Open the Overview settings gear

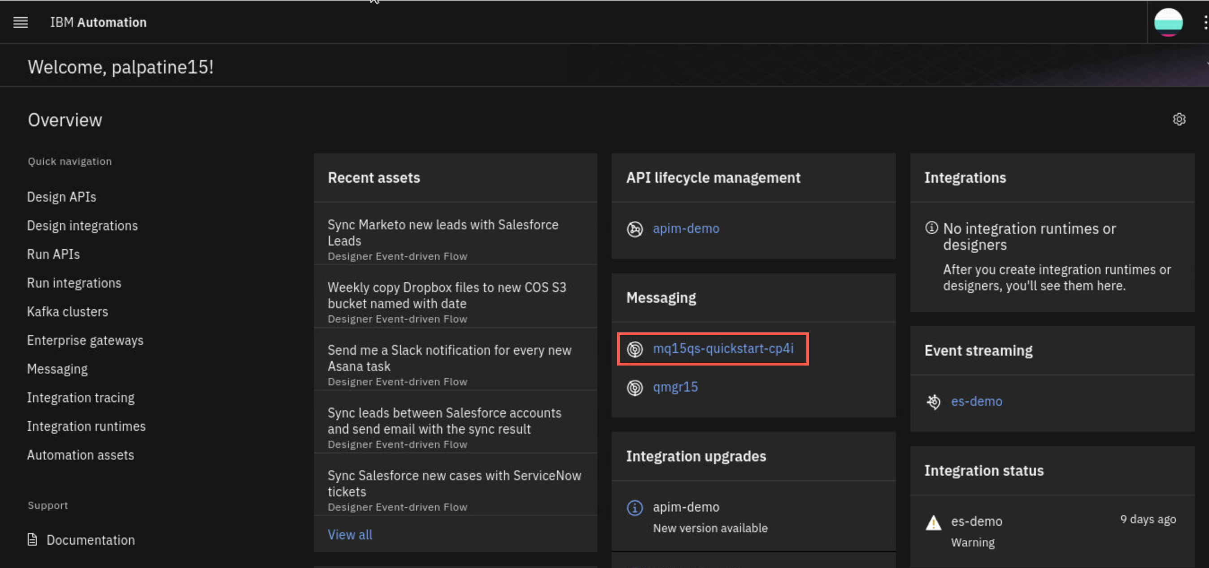[x=1179, y=120]
